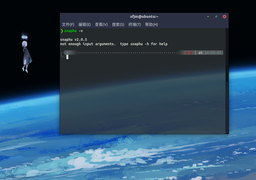Click the prompt timestamp 14:55:02

(213, 53)
